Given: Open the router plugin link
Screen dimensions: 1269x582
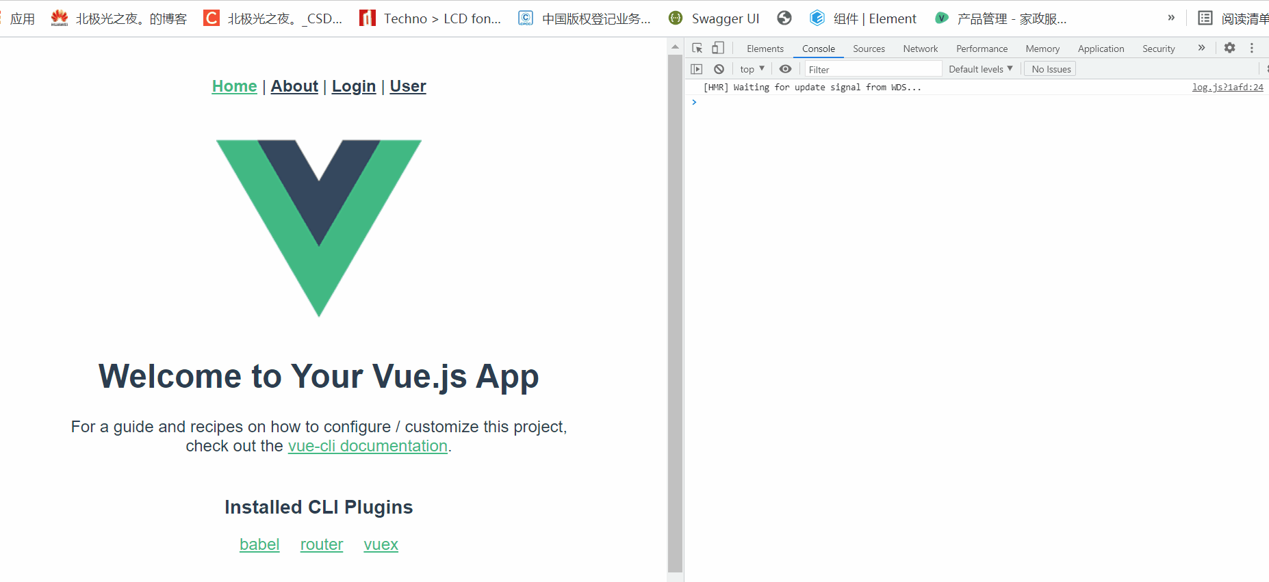Looking at the screenshot, I should tap(322, 544).
